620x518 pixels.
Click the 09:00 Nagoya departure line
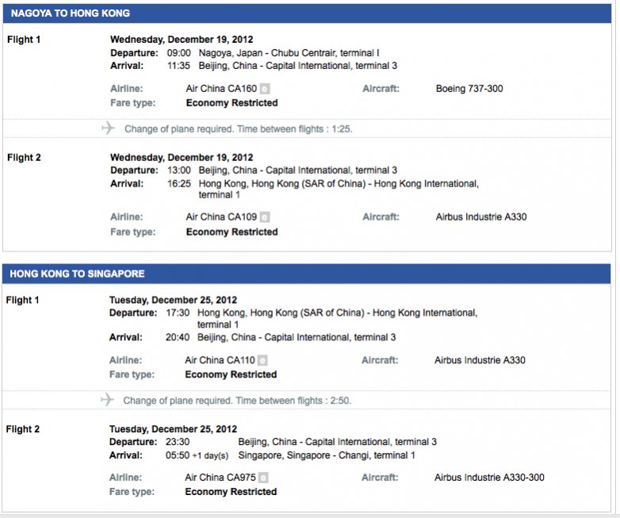245,53
